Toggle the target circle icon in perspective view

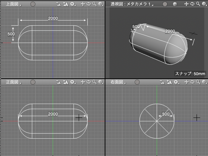pyautogui.click(x=165, y=4)
